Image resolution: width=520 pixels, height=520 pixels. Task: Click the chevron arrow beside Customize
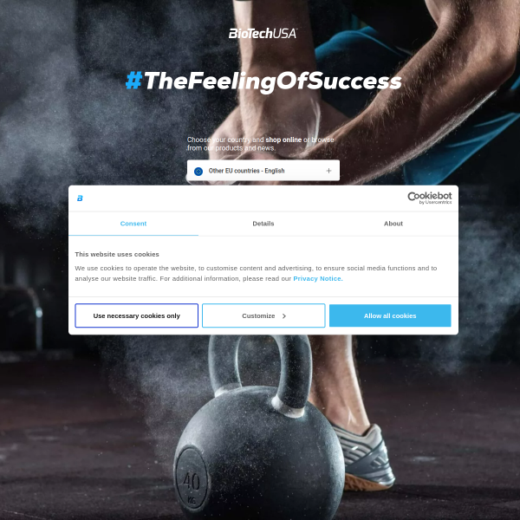click(284, 316)
